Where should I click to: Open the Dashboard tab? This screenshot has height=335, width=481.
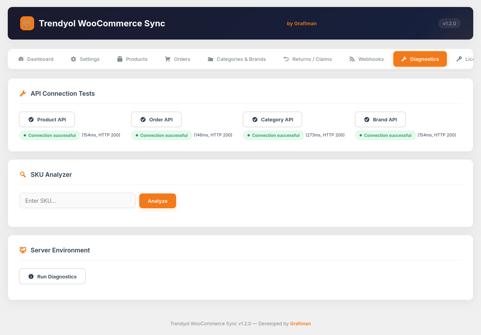(x=36, y=59)
